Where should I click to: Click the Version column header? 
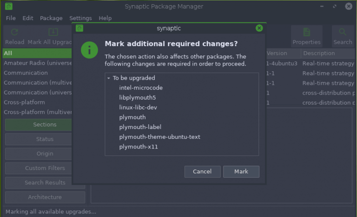pyautogui.click(x=283, y=53)
